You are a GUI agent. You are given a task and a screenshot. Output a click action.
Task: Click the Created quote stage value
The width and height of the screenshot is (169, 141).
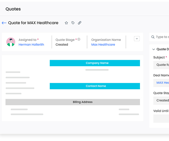62,45
